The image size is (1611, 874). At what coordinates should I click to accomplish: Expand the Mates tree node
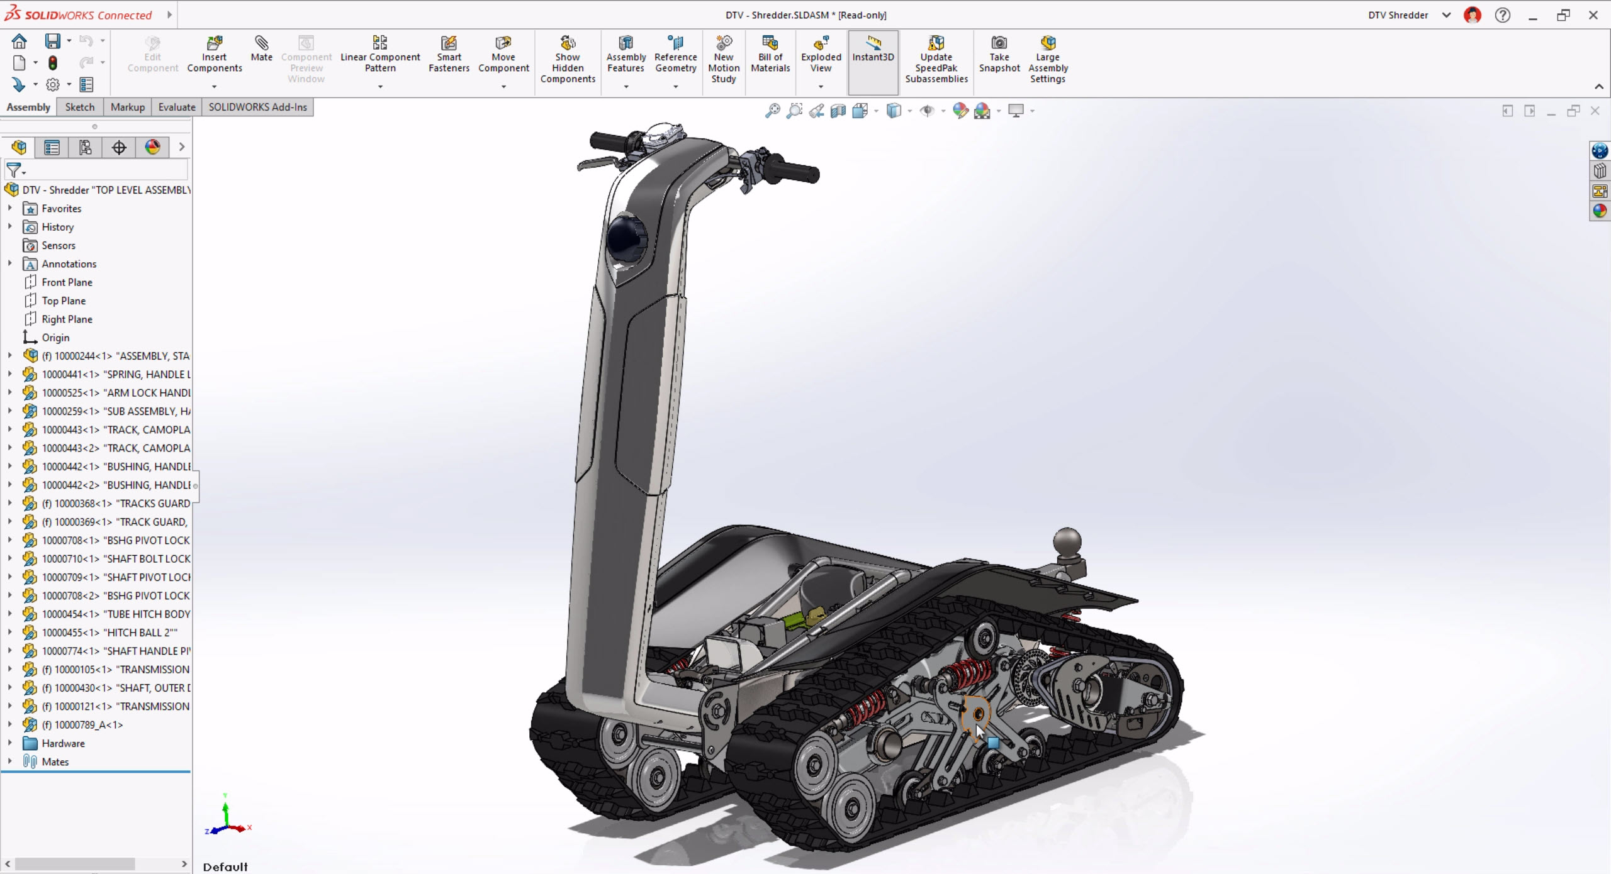(9, 761)
